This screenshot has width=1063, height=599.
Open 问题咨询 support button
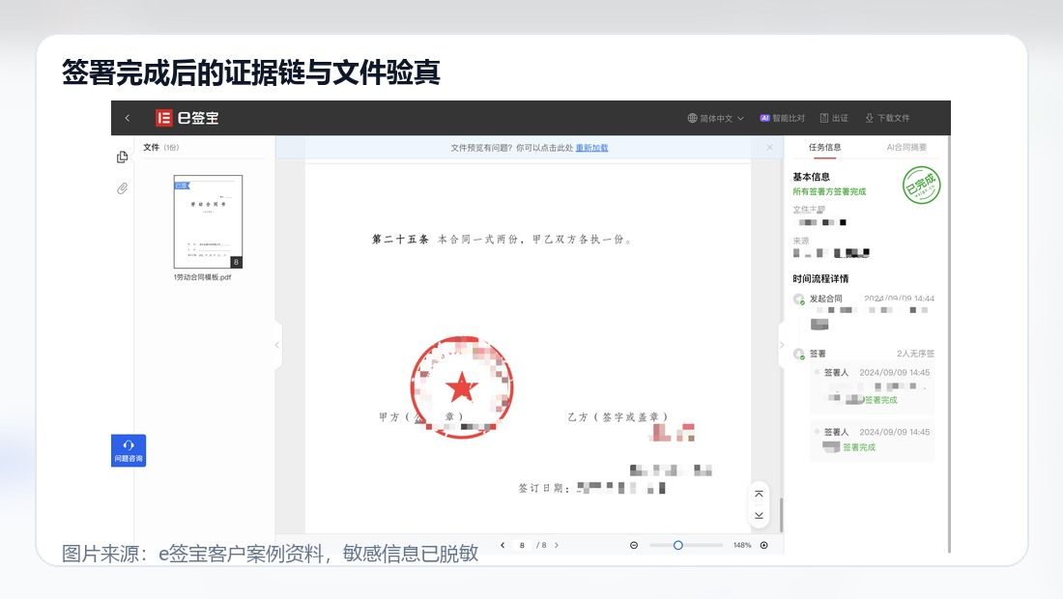point(129,450)
